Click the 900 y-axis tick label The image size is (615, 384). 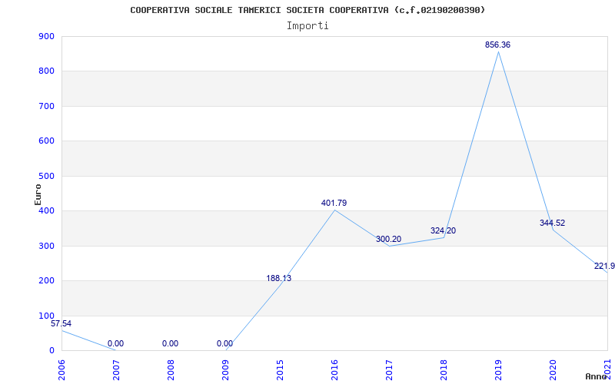[x=47, y=36]
